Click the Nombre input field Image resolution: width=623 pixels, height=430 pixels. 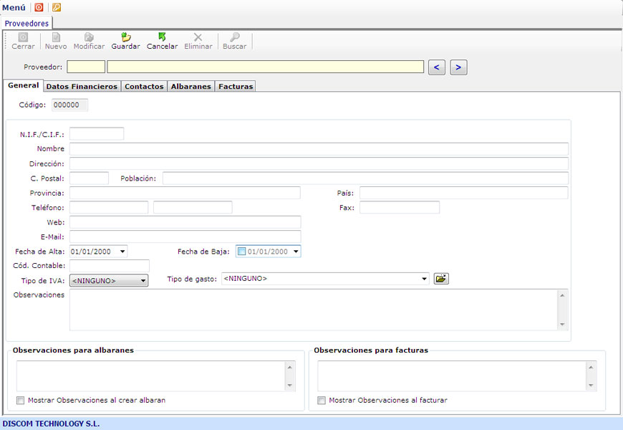(x=319, y=149)
